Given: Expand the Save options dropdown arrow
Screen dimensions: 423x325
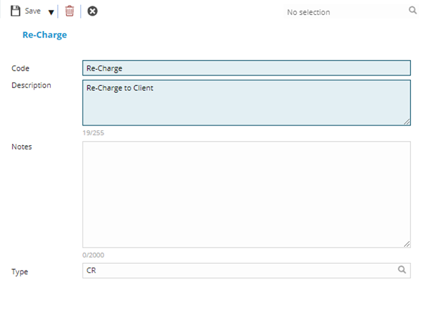Looking at the screenshot, I should tap(51, 12).
